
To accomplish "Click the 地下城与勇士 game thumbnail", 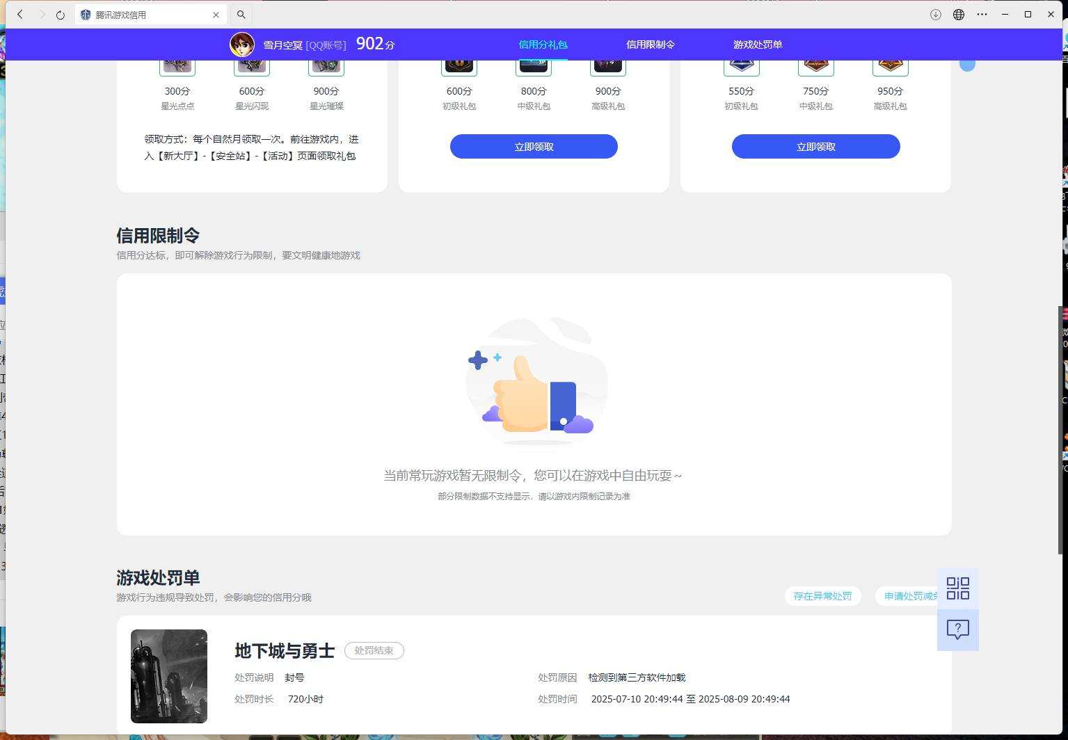I will 169,676.
